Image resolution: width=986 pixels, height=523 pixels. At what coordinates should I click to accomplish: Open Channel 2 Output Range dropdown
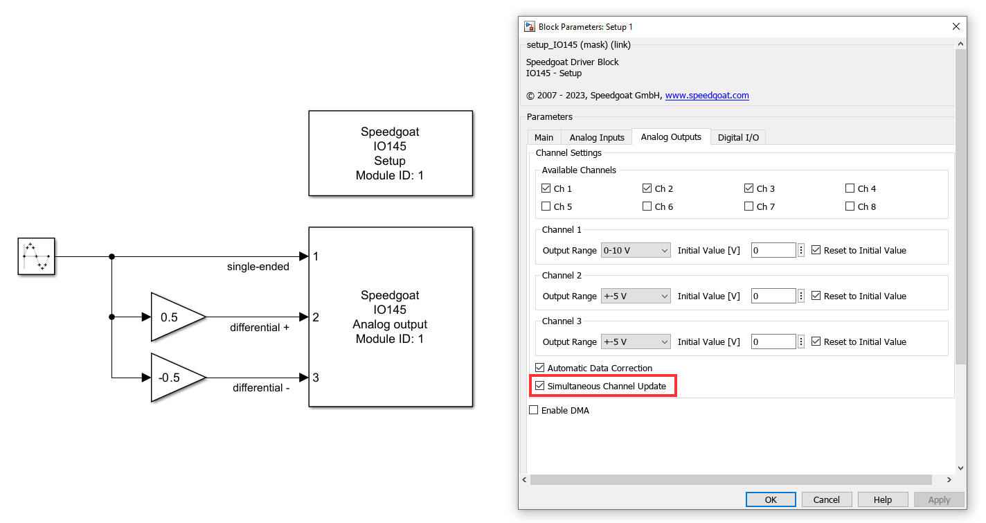636,296
